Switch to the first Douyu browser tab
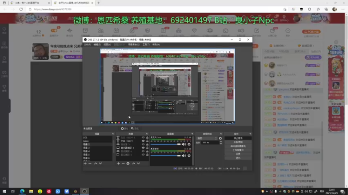The height and width of the screenshot is (195, 348). click(x=30, y=3)
